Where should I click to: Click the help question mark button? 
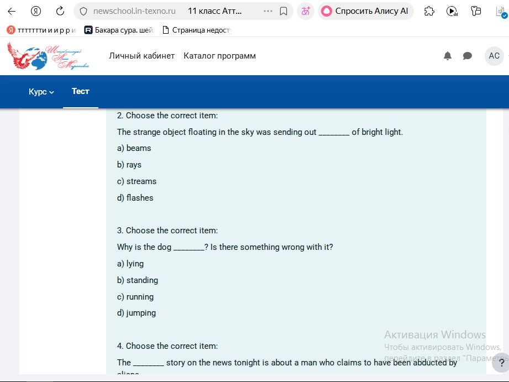coord(501,363)
